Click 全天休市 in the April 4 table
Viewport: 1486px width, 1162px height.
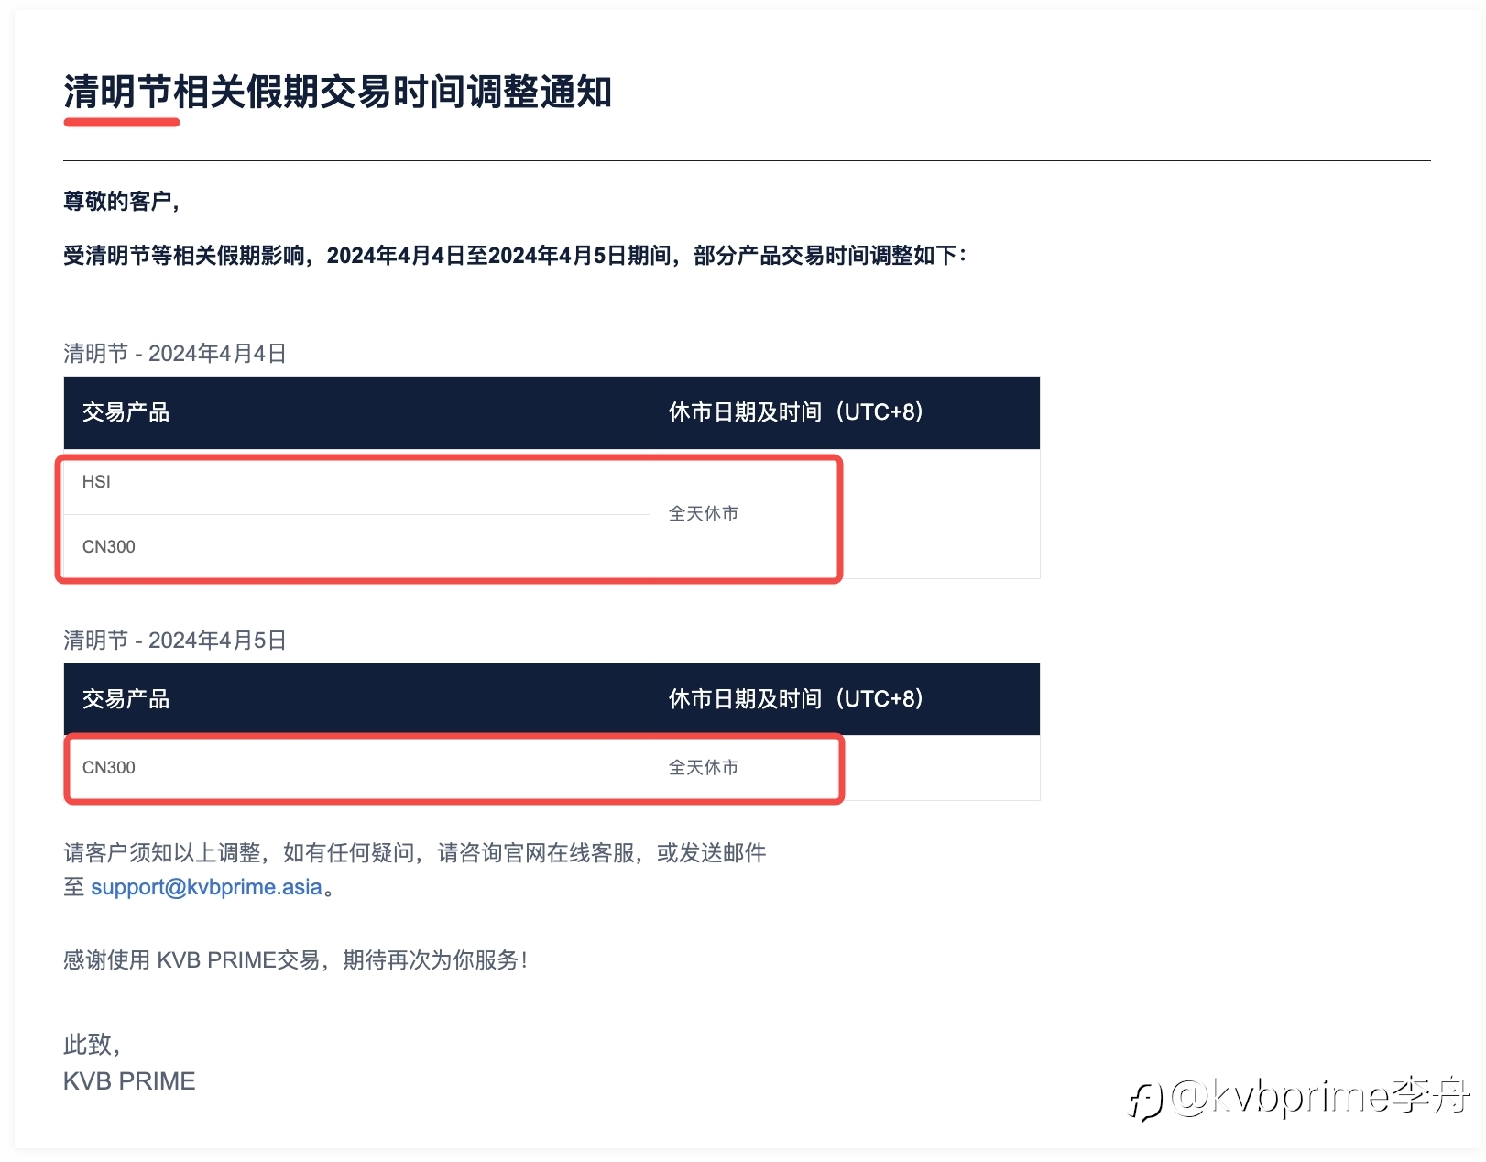[704, 514]
